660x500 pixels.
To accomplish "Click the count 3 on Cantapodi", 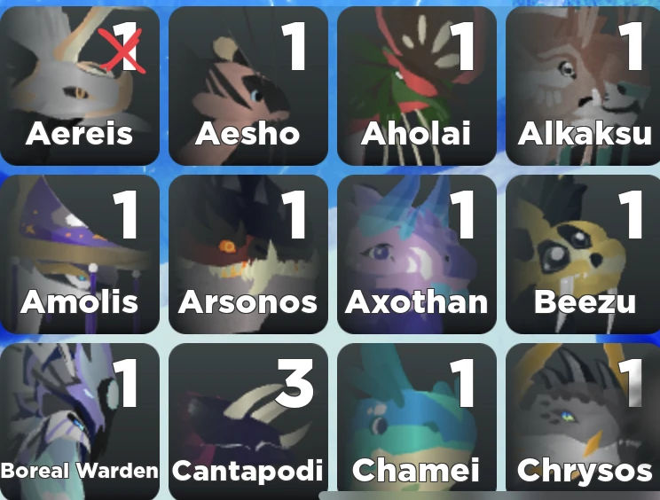I will pyautogui.click(x=295, y=384).
